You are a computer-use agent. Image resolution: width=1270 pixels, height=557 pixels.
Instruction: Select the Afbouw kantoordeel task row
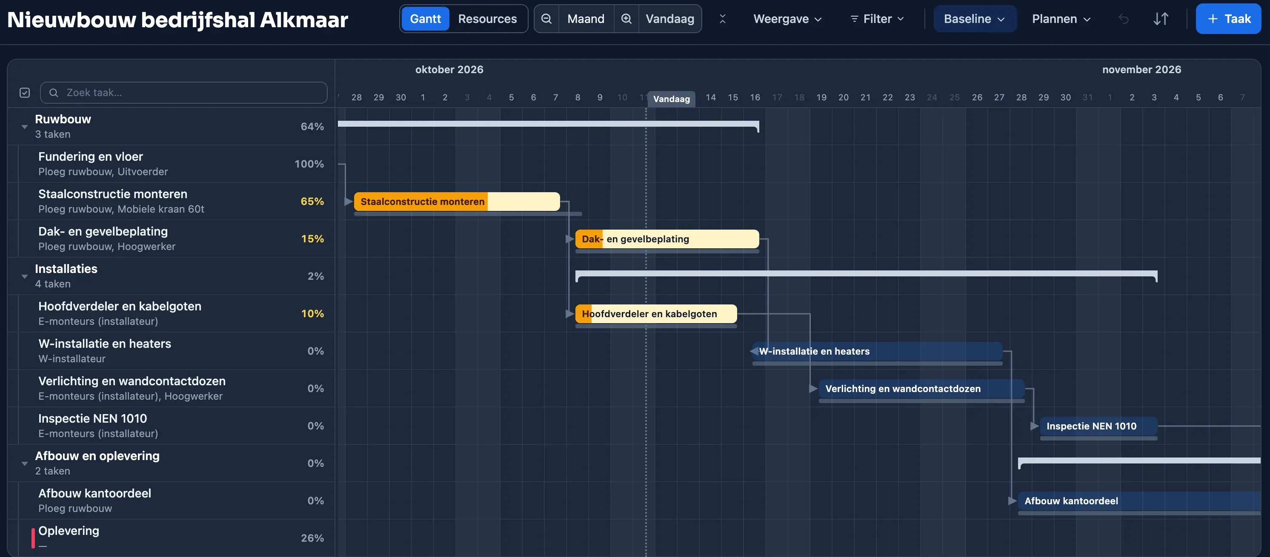[x=171, y=500]
